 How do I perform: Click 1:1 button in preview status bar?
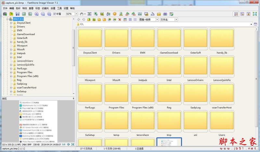(64, 145)
